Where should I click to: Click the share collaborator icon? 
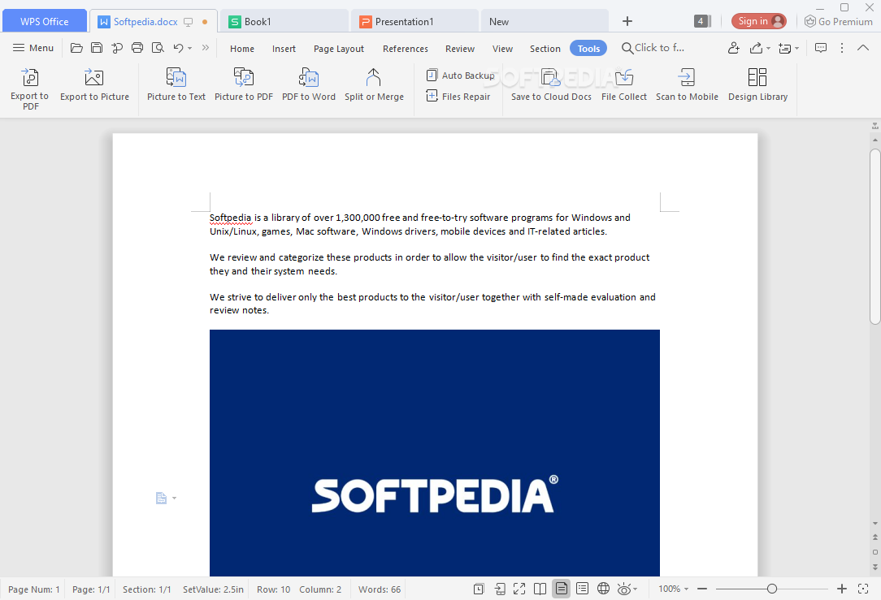(733, 48)
